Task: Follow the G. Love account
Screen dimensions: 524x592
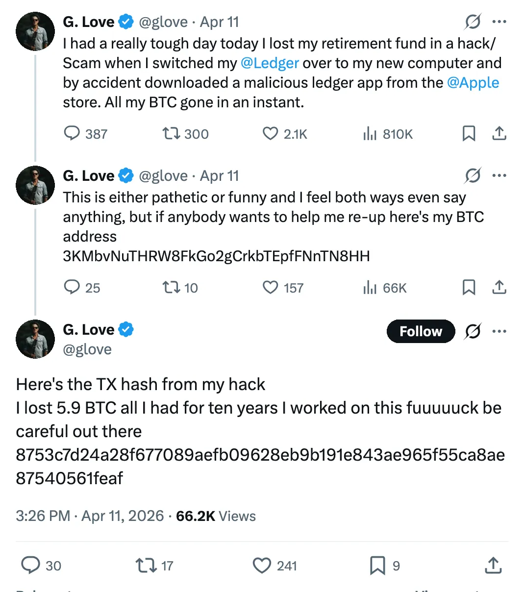Action: point(421,331)
